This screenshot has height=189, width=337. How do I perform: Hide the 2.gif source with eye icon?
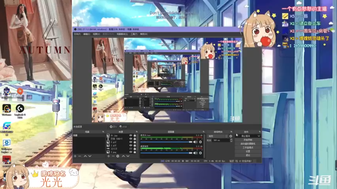pos(131,142)
